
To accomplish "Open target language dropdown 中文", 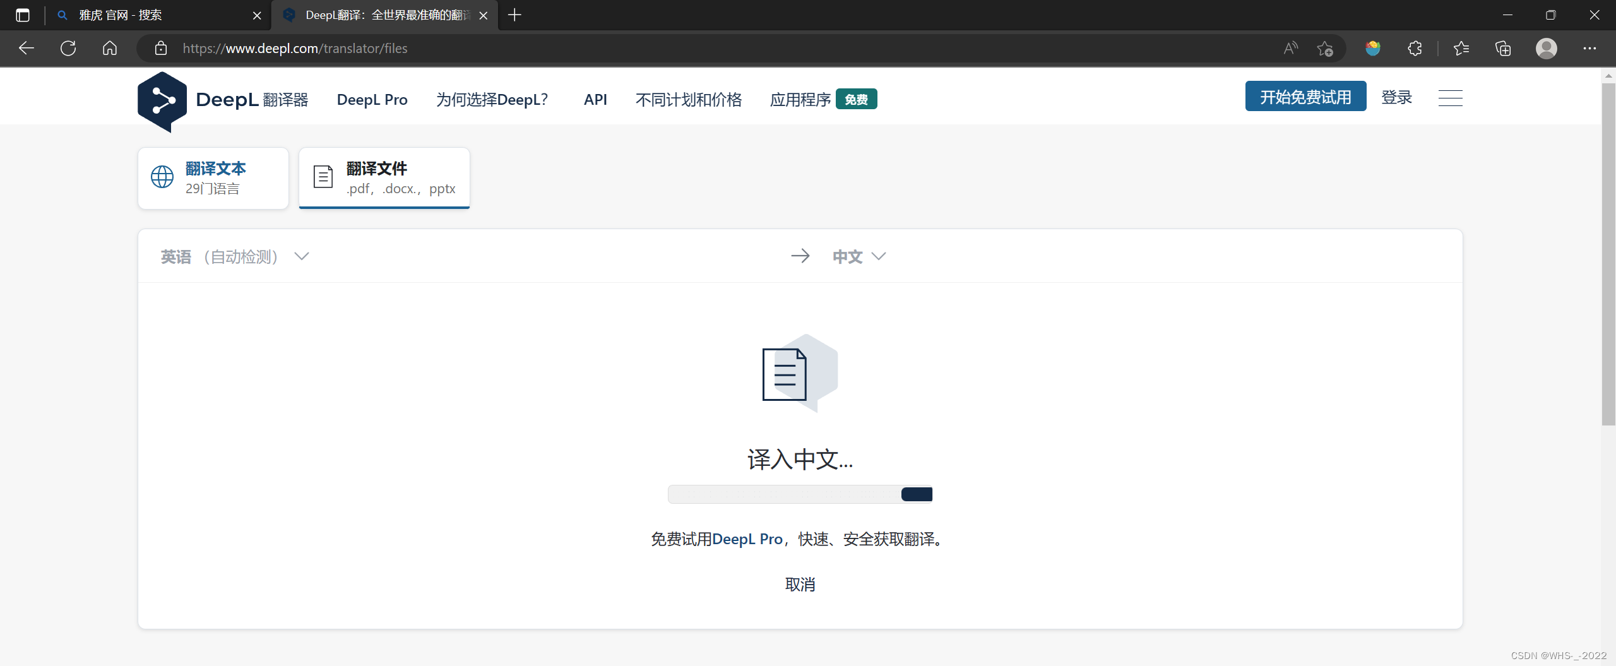I will (859, 256).
